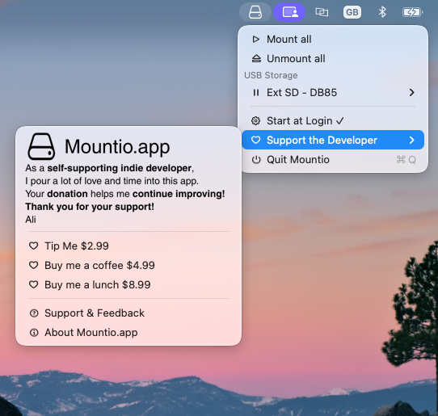
Task: Select the Ext SD - DB85 storage entry
Action: (333, 92)
